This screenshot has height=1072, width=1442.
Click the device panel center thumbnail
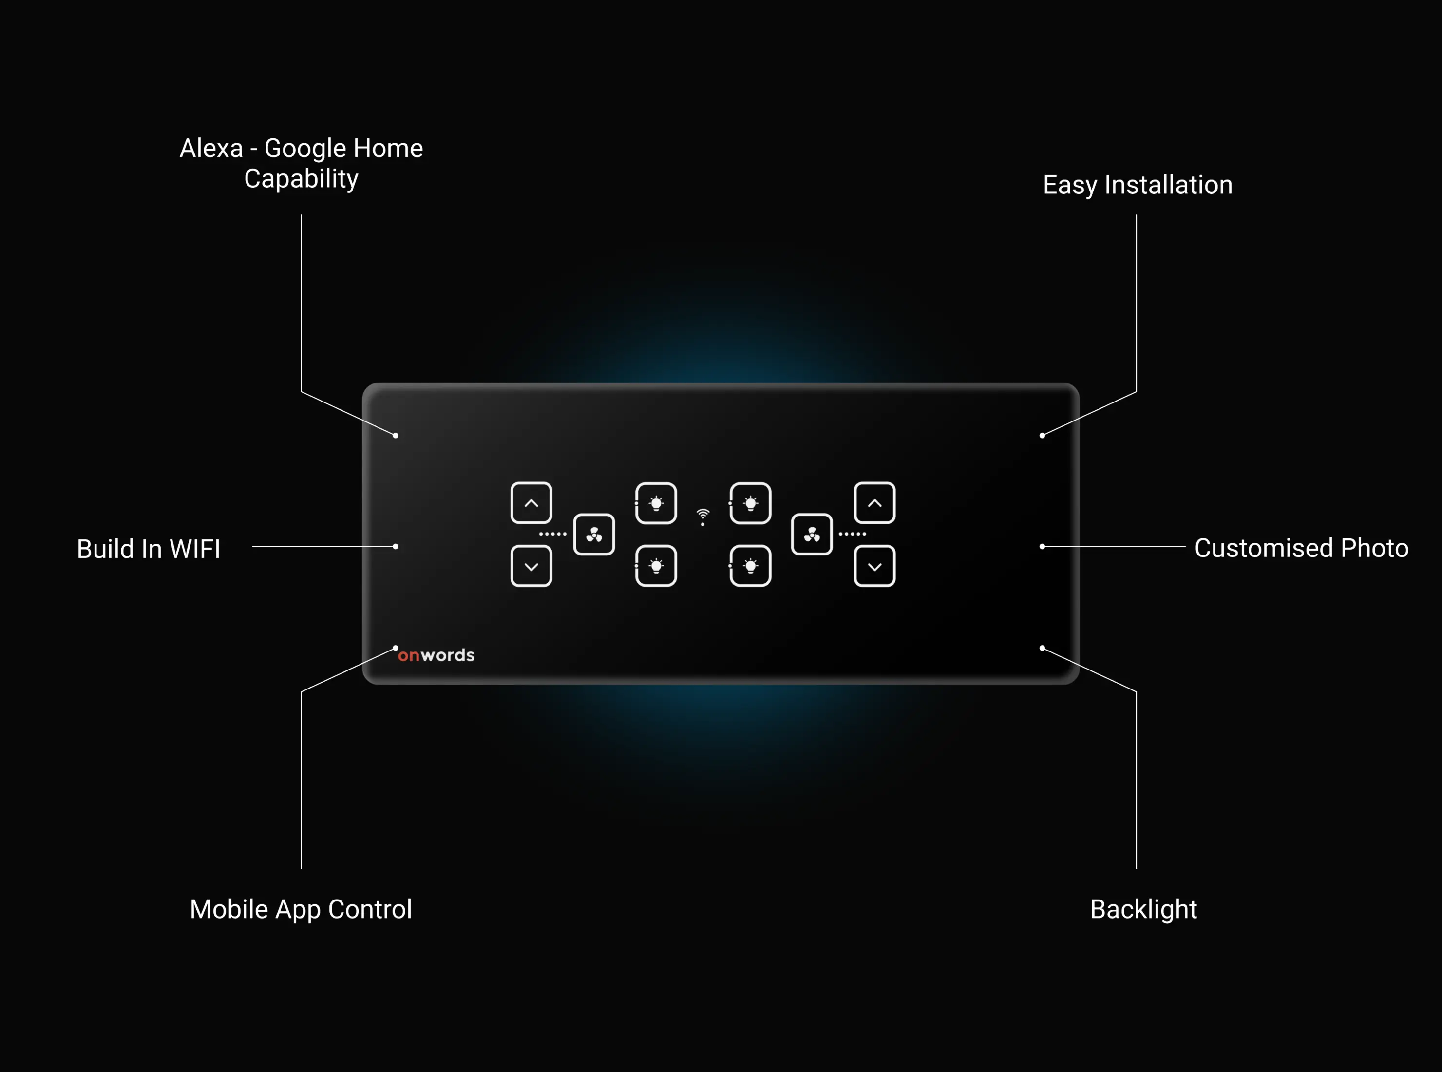tap(721, 535)
